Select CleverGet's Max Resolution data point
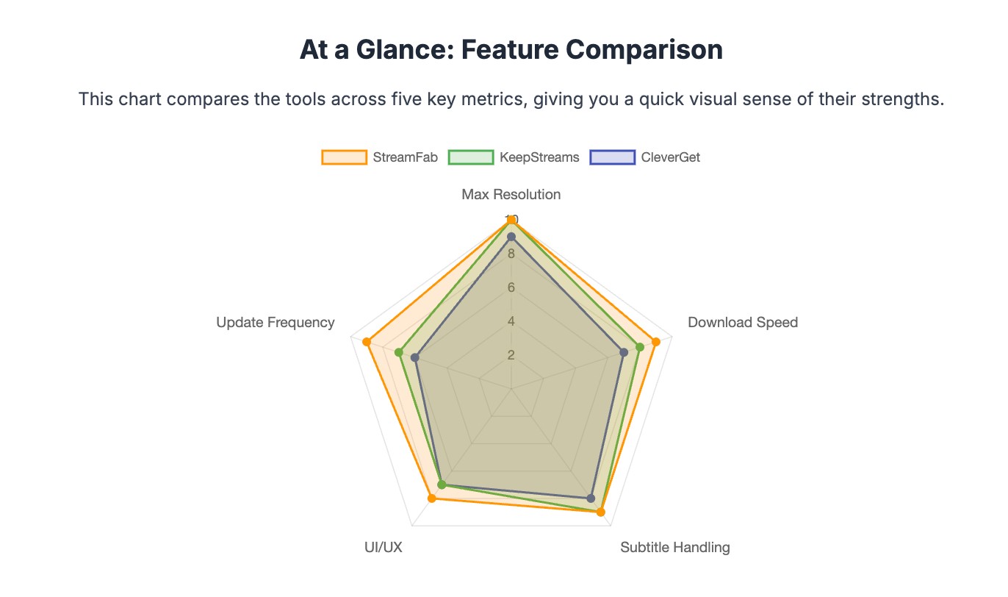The height and width of the screenshot is (597, 1008). pyautogui.click(x=511, y=236)
